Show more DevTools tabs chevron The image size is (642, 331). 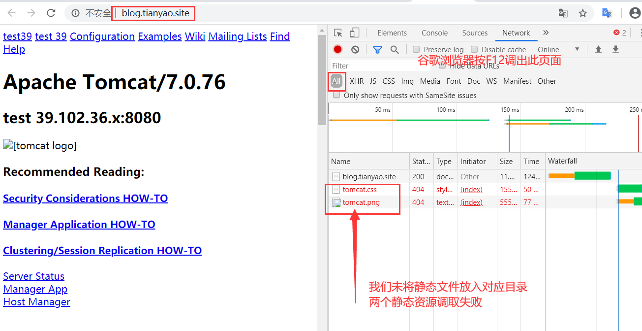click(546, 33)
